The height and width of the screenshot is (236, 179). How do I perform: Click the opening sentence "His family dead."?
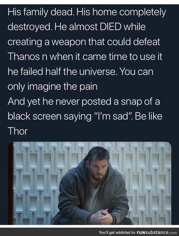[x=41, y=12]
